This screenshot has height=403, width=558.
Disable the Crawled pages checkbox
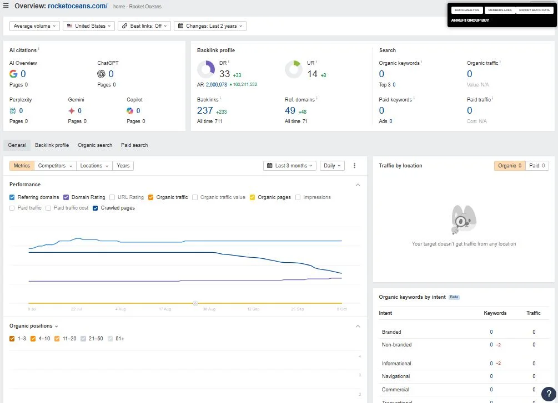[95, 208]
